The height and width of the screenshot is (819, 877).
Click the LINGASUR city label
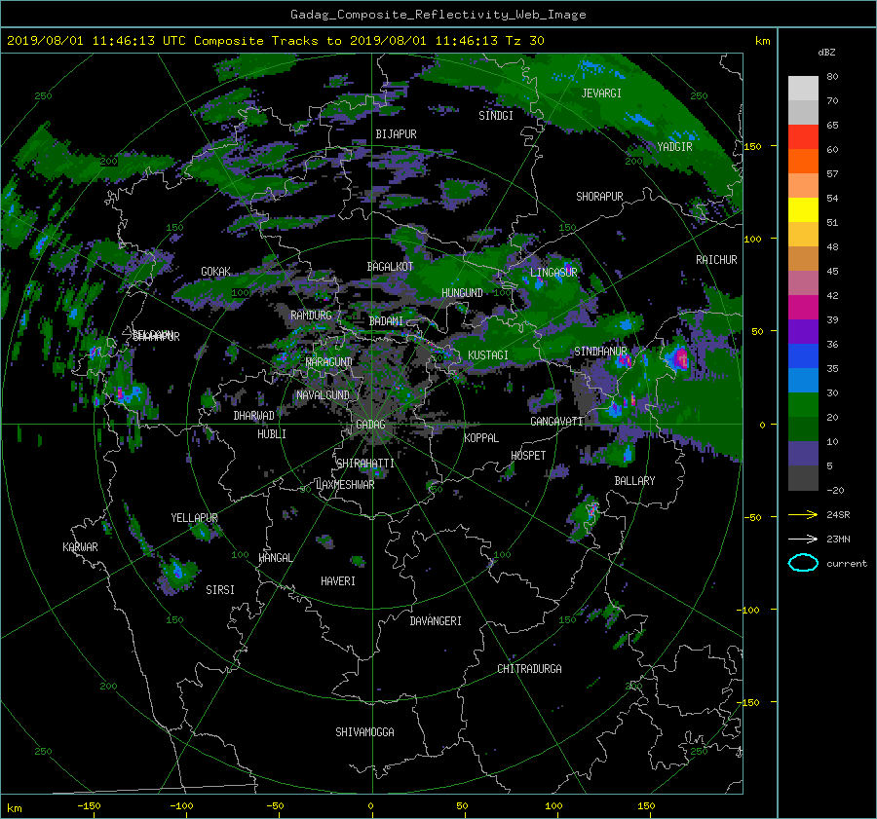point(553,273)
